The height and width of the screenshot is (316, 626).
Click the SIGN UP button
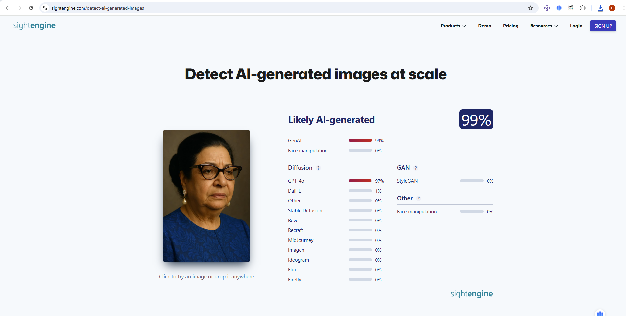(x=603, y=26)
